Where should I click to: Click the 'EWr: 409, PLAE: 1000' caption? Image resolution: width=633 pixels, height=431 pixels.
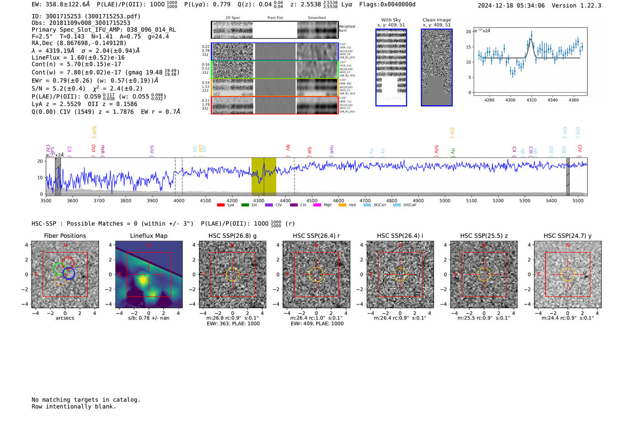[316, 324]
